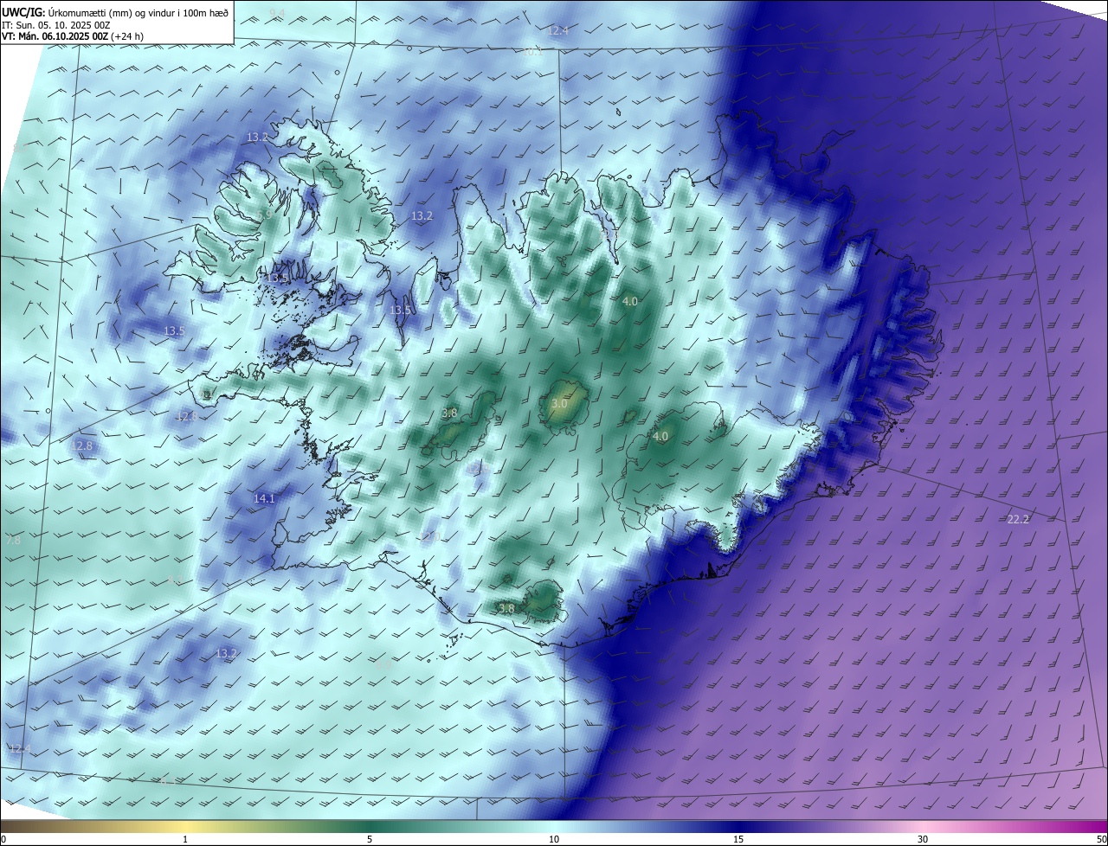Pick the light pink band of the color scale
This screenshot has width=1108, height=846.
point(923,827)
